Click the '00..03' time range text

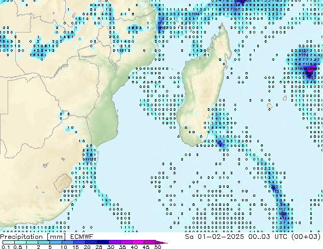[259, 237]
